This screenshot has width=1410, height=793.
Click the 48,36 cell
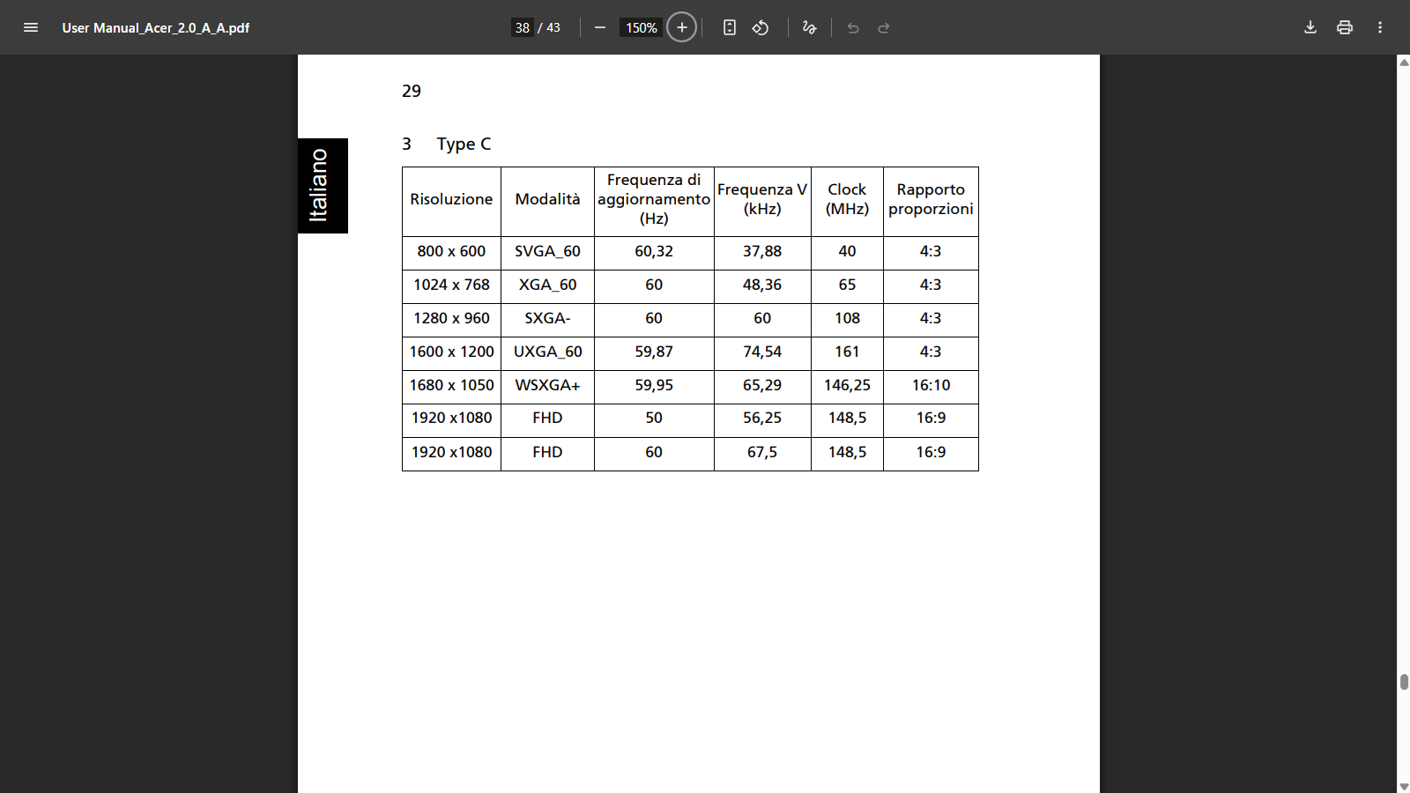(762, 285)
